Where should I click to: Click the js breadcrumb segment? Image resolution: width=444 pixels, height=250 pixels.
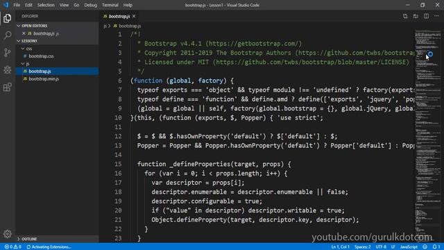click(x=105, y=26)
